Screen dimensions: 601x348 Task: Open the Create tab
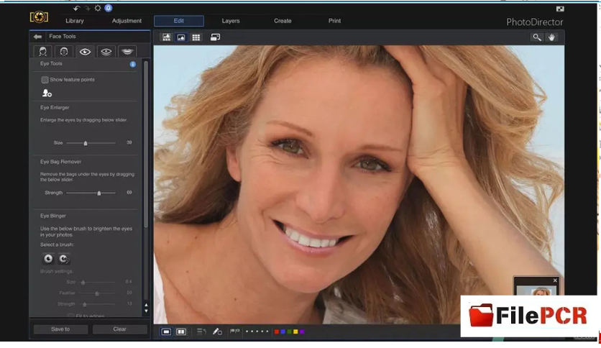tap(283, 21)
